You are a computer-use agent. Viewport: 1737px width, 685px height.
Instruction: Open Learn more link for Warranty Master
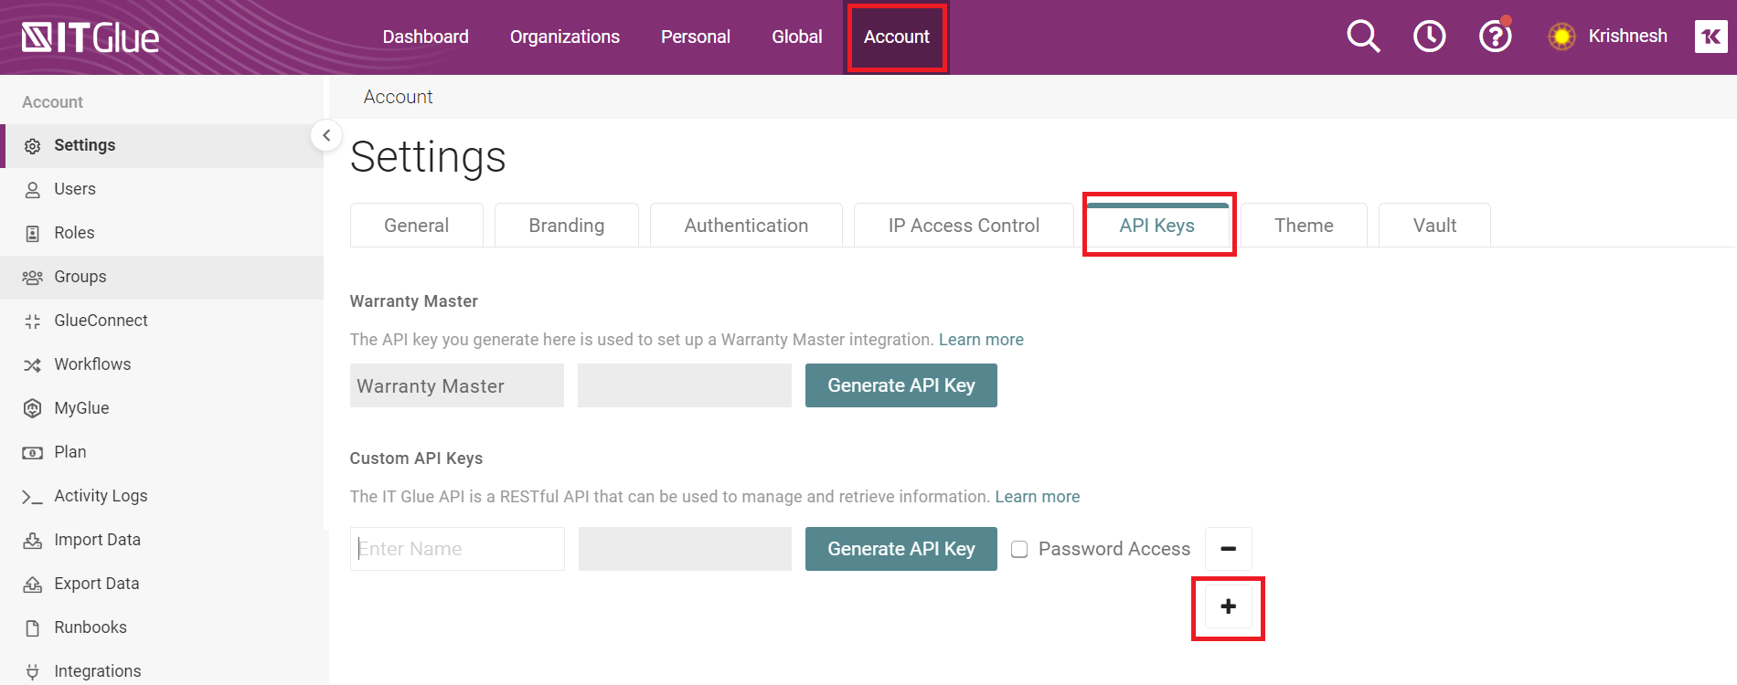[x=981, y=340]
